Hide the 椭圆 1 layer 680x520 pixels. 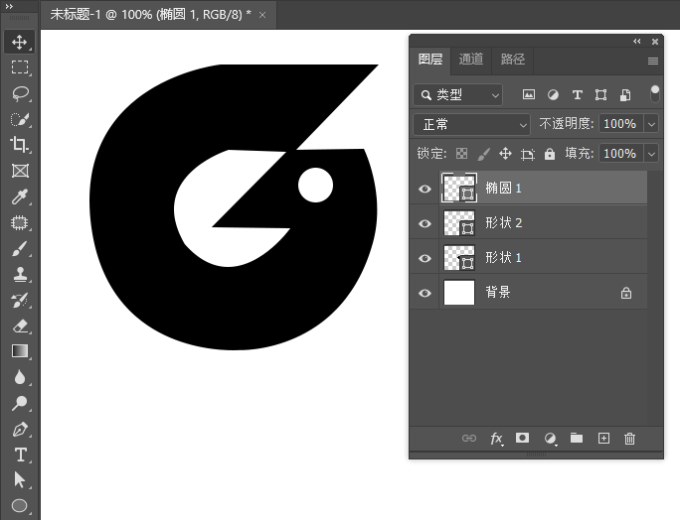425,189
